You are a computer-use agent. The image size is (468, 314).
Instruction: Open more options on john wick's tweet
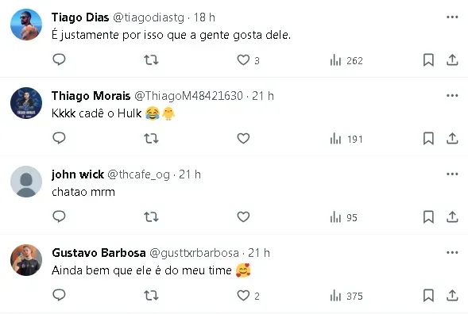pos(452,174)
